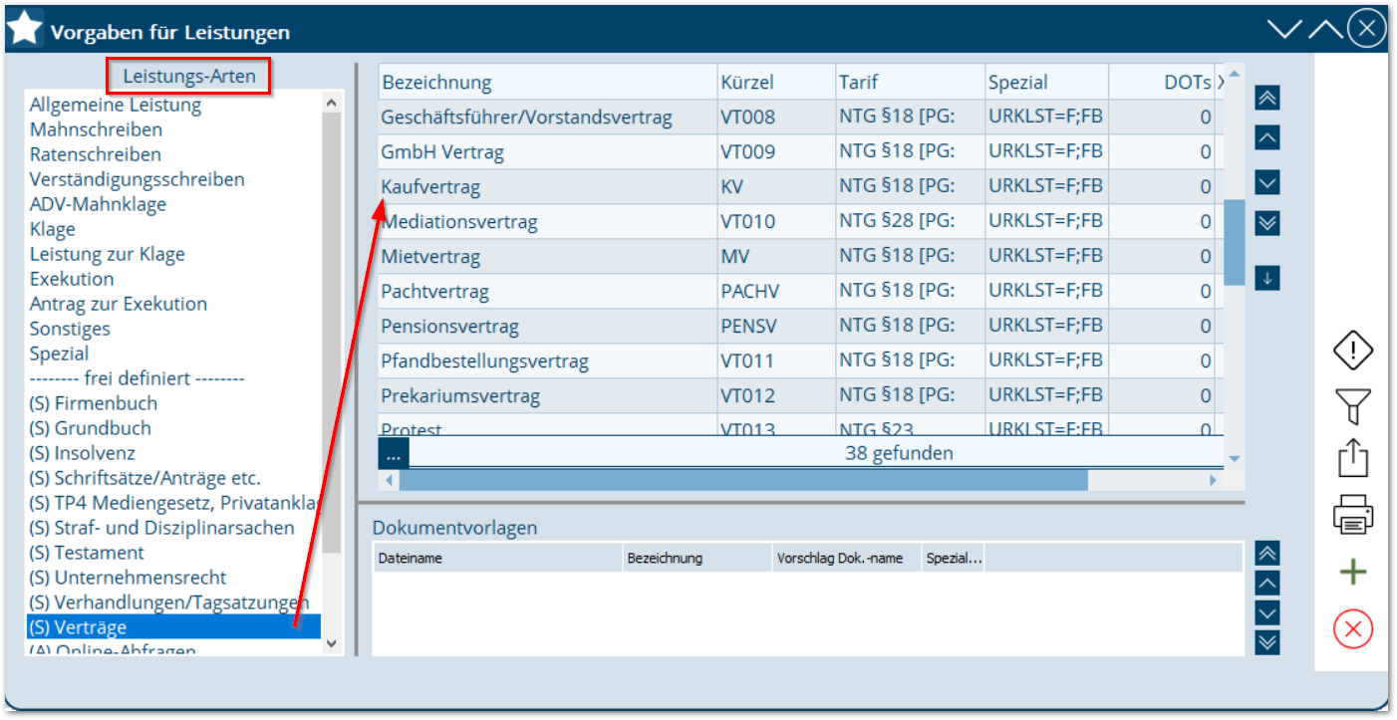Select '(S) Schriftsätze/Anträge etc.' entry
This screenshot has height=720, width=1397.
(x=145, y=478)
